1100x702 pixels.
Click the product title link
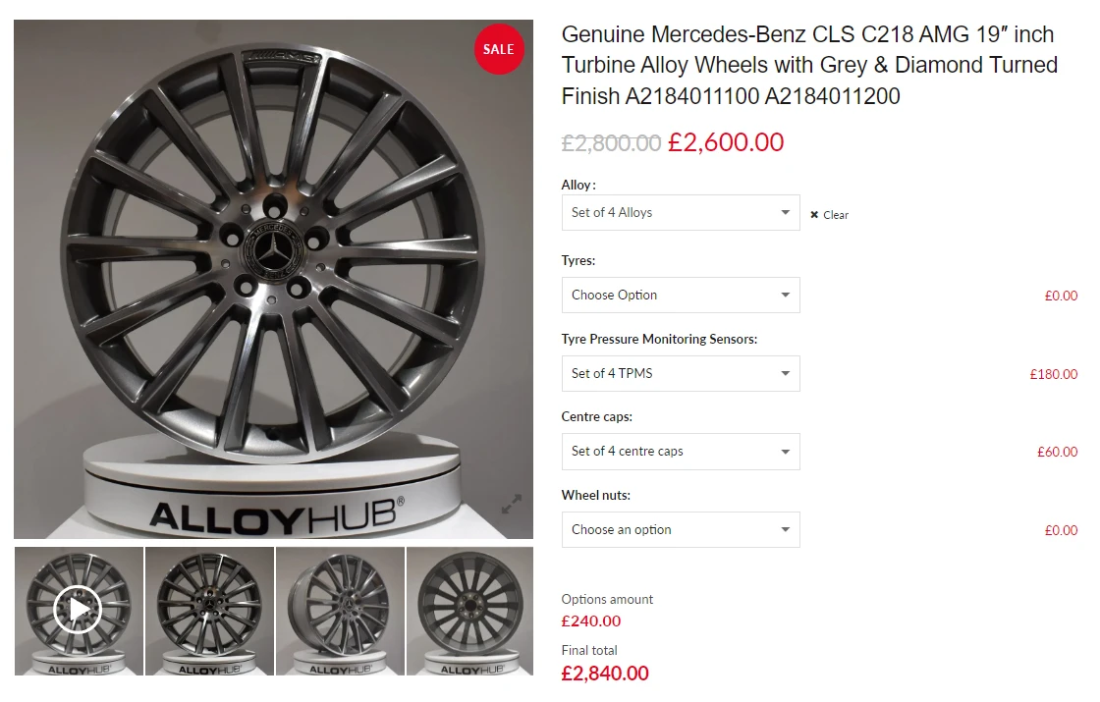pyautogui.click(x=807, y=65)
